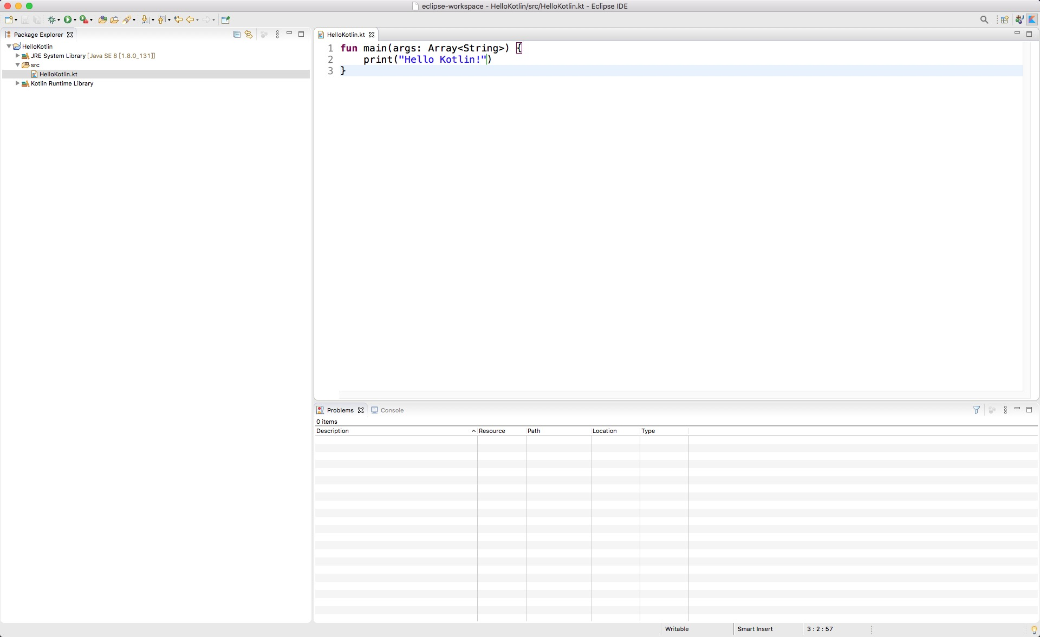Switch to the Kotlin perspective
This screenshot has width=1040, height=637.
point(1032,19)
